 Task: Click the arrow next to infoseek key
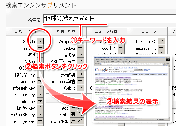point(40,87)
